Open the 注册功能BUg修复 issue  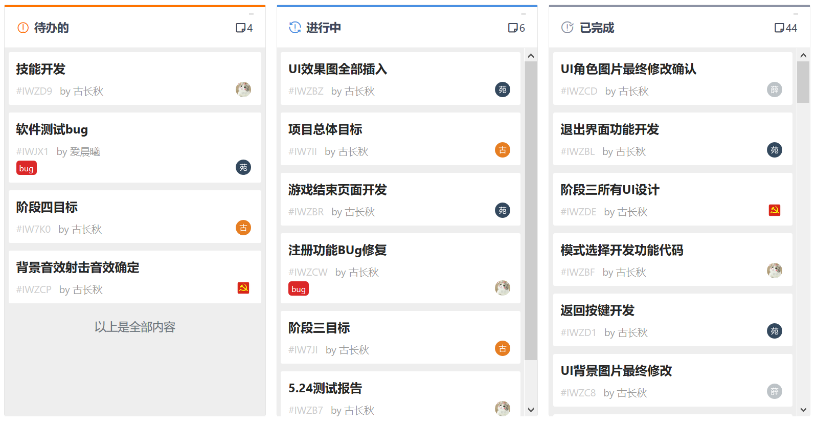[337, 250]
